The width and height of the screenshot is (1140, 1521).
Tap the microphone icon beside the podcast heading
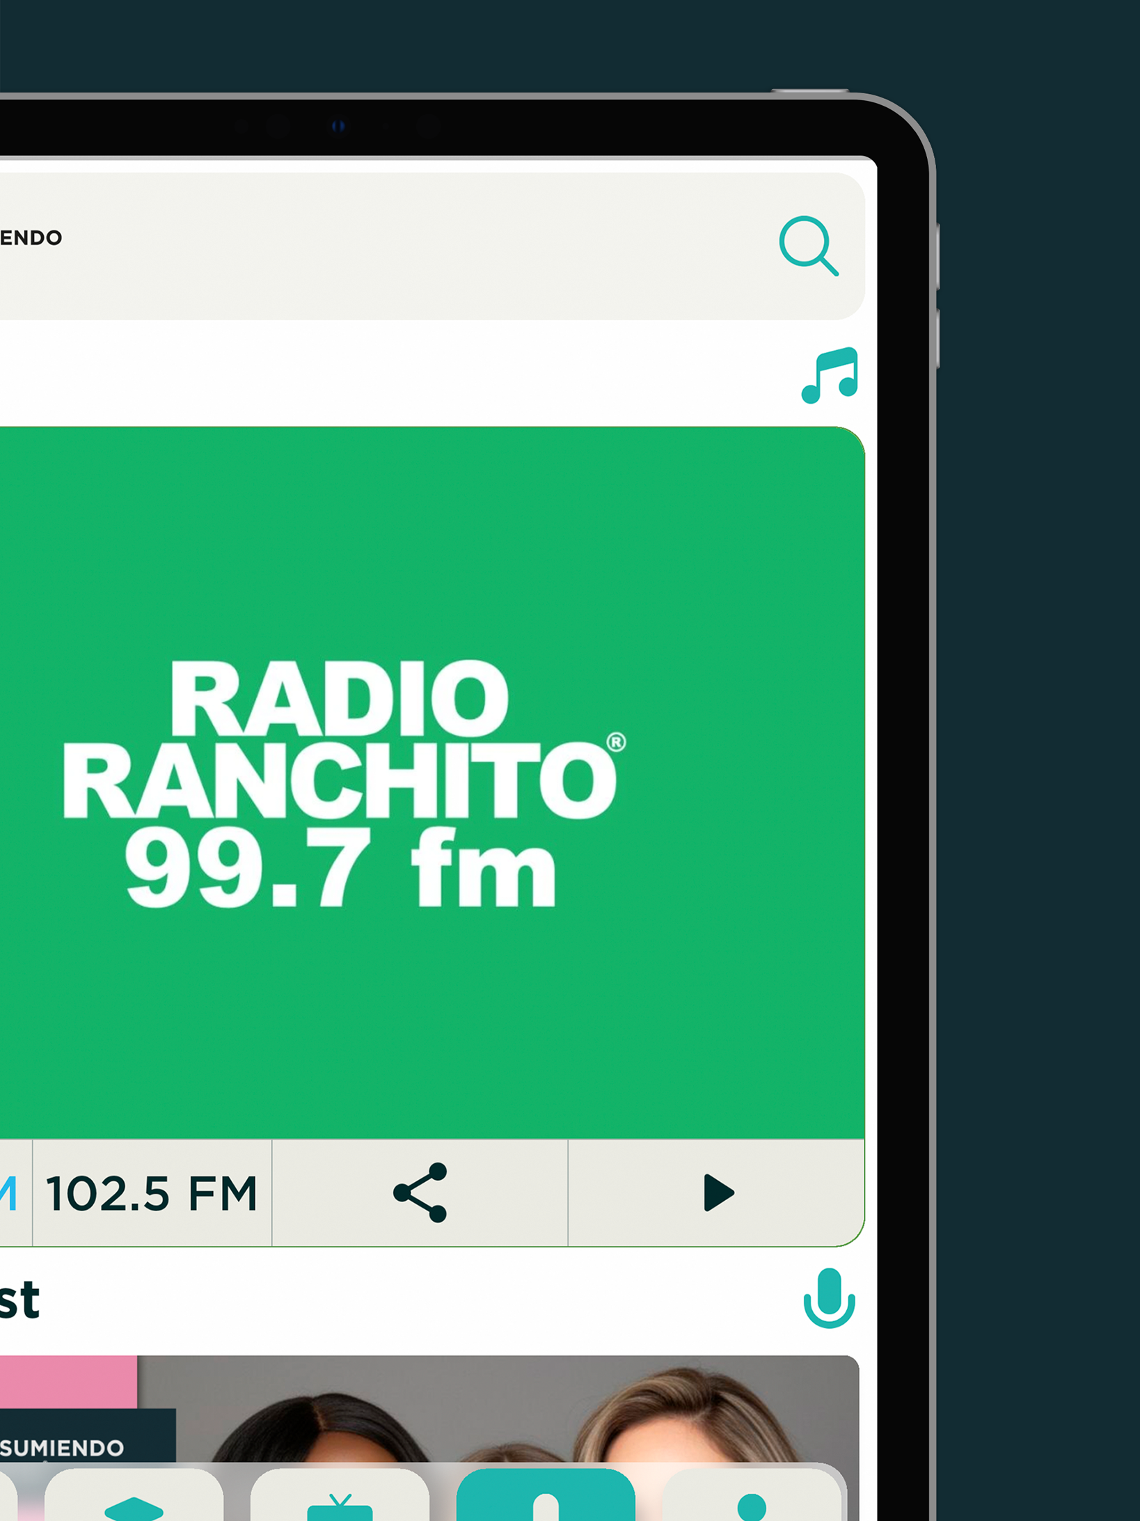coord(829,1298)
